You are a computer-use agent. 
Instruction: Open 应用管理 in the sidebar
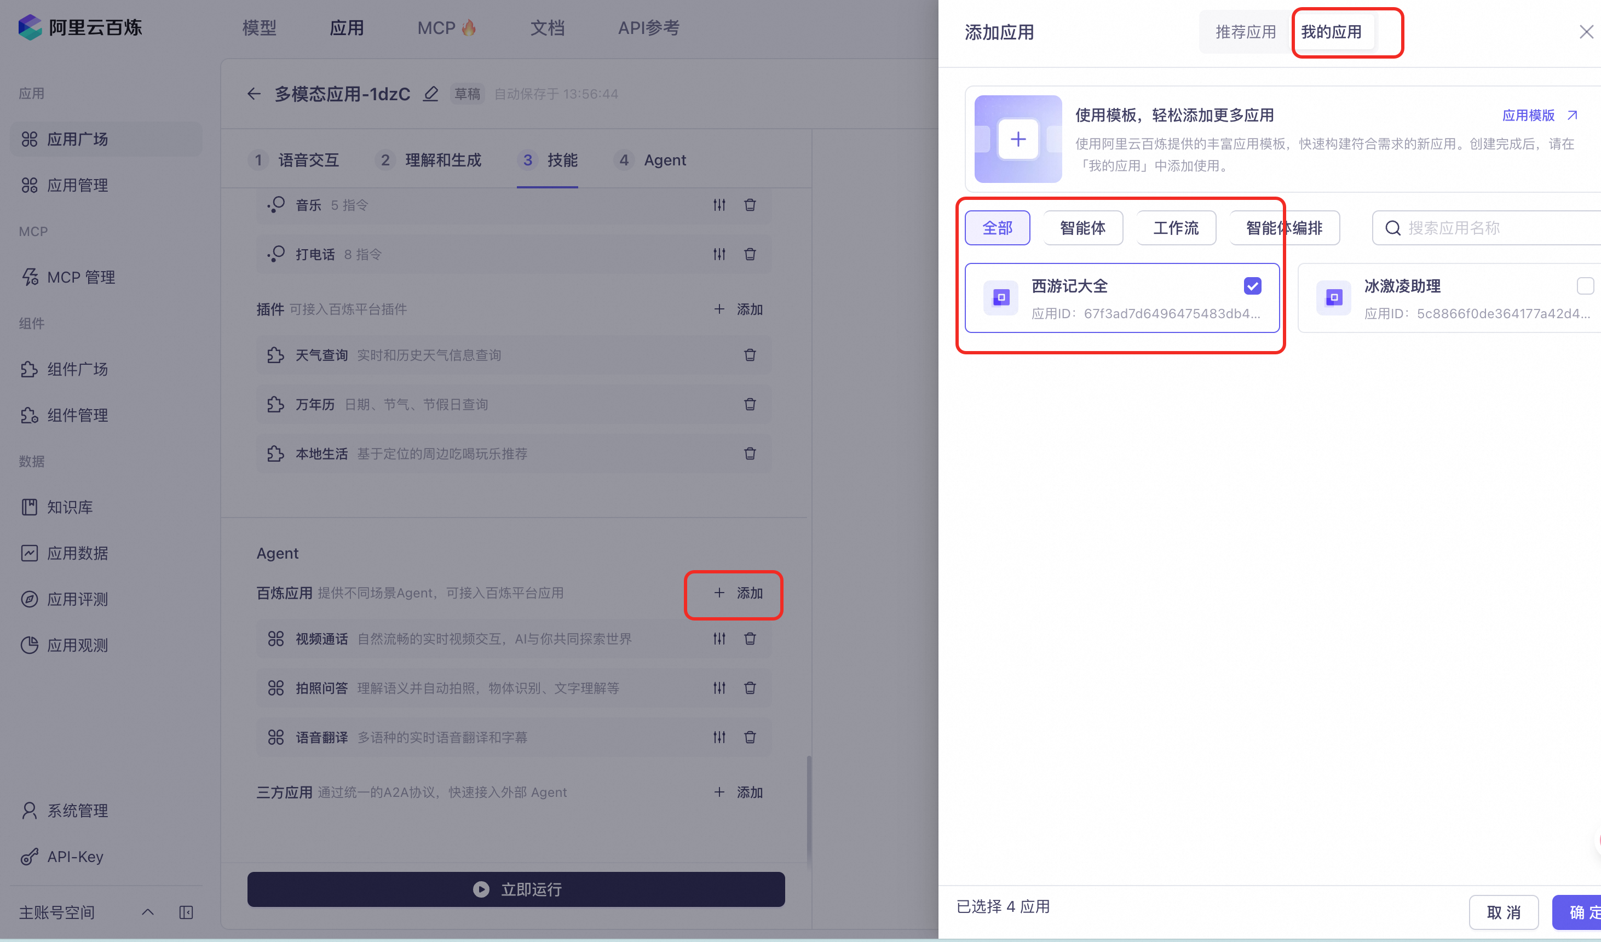(106, 185)
